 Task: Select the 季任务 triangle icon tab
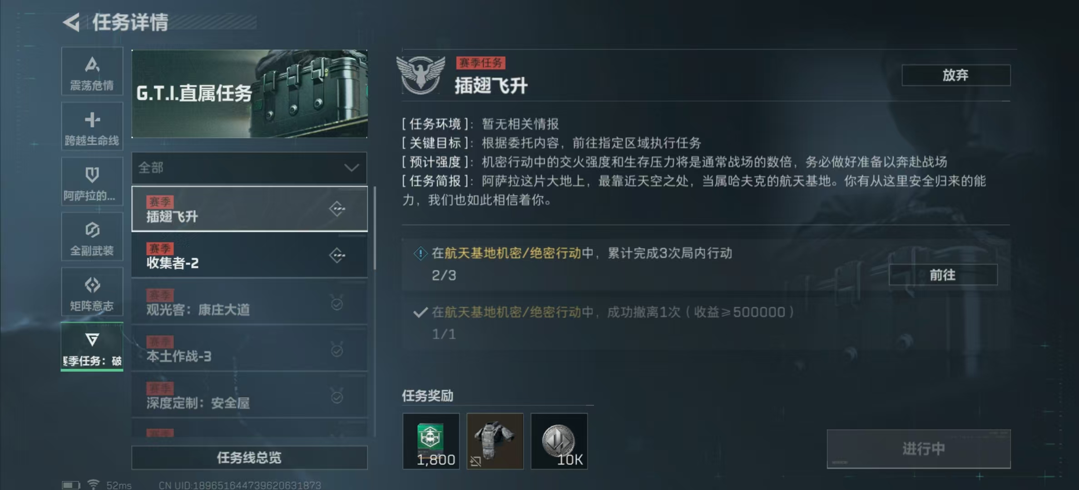[x=92, y=347]
